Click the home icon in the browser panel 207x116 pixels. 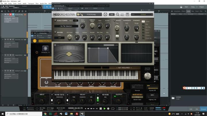[172, 11]
